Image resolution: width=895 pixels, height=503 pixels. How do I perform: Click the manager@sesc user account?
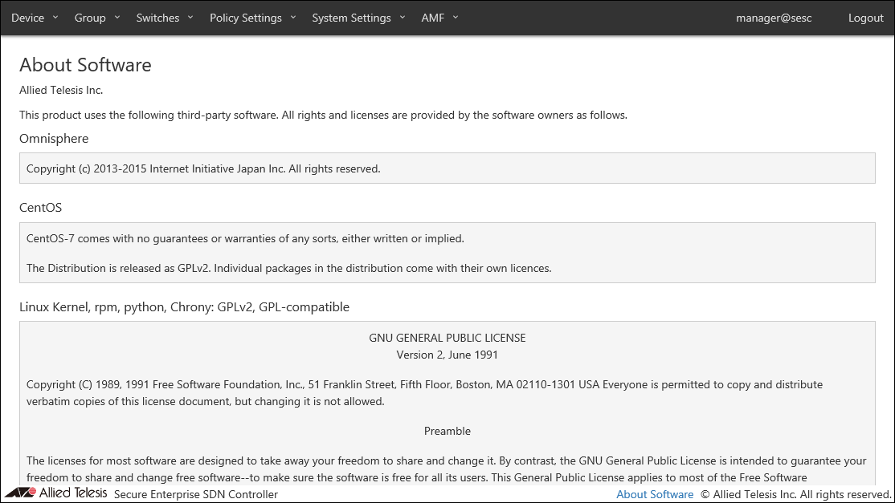[x=773, y=18]
